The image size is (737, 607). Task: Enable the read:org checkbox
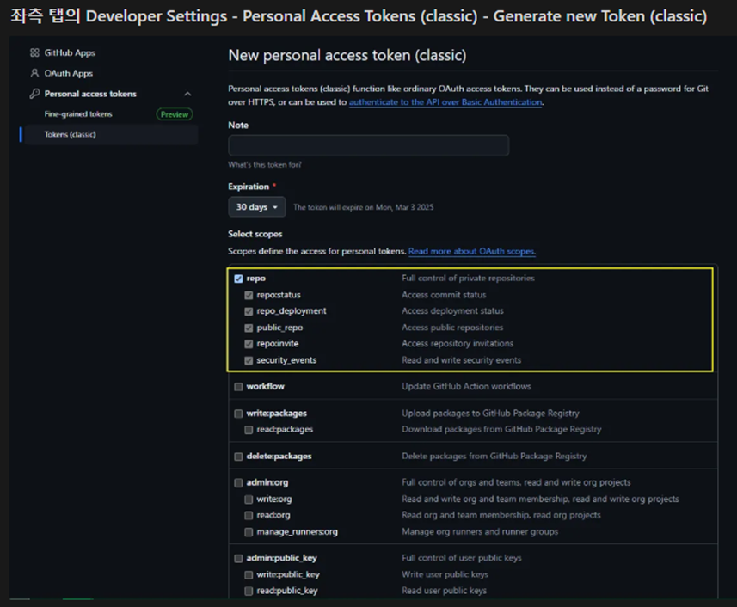pyautogui.click(x=249, y=515)
